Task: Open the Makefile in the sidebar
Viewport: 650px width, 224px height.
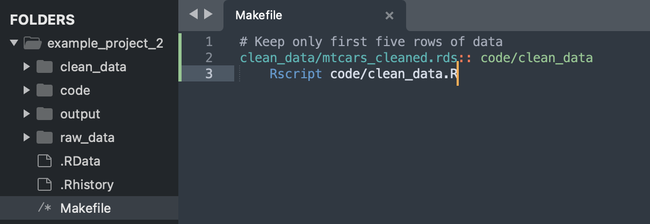Action: pos(85,208)
